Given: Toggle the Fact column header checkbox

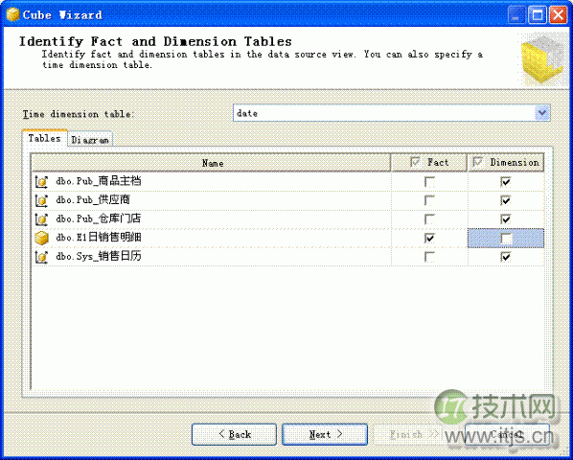Looking at the screenshot, I should (415, 162).
